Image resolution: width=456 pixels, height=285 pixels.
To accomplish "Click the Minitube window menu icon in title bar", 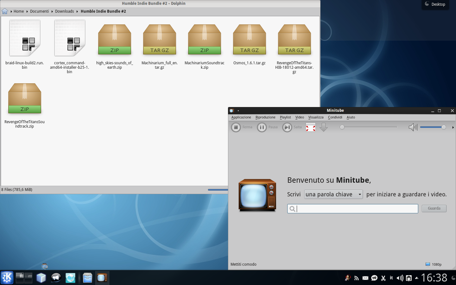I will tap(231, 111).
